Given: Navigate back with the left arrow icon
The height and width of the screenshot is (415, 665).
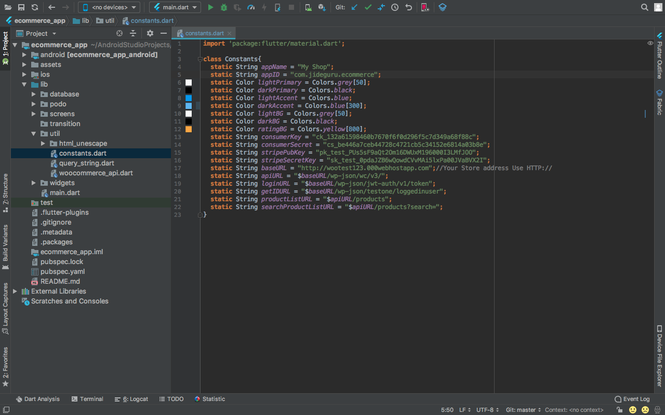Looking at the screenshot, I should coord(51,7).
